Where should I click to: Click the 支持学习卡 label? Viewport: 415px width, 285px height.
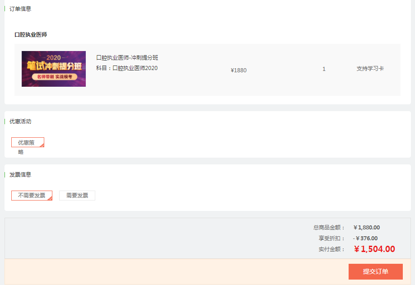370,69
